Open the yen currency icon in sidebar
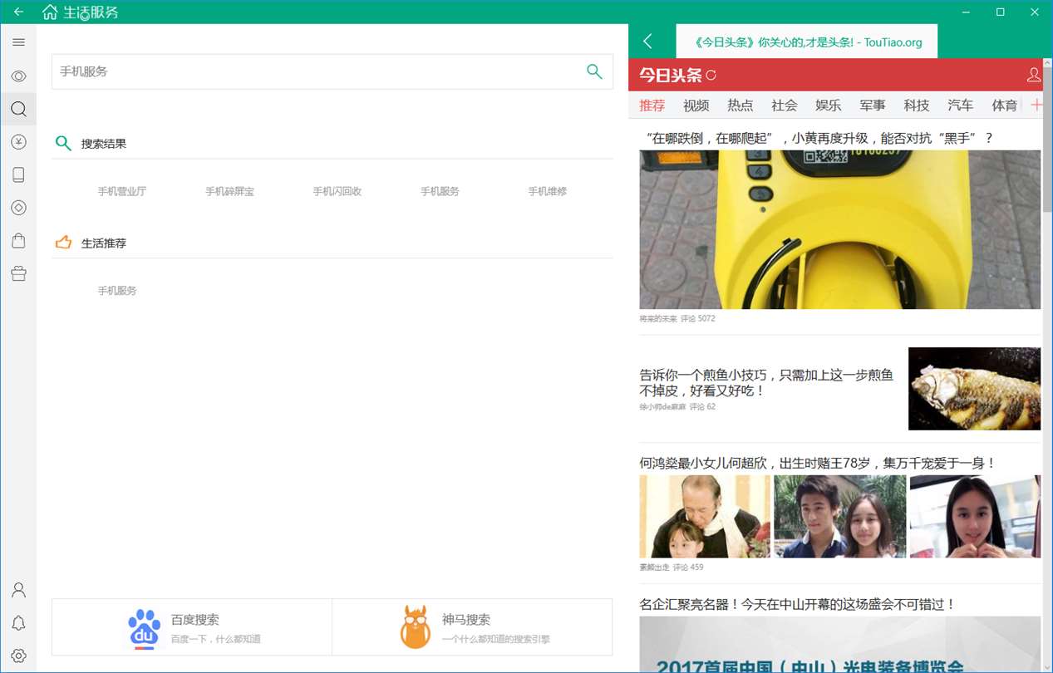The image size is (1053, 673). tap(18, 142)
